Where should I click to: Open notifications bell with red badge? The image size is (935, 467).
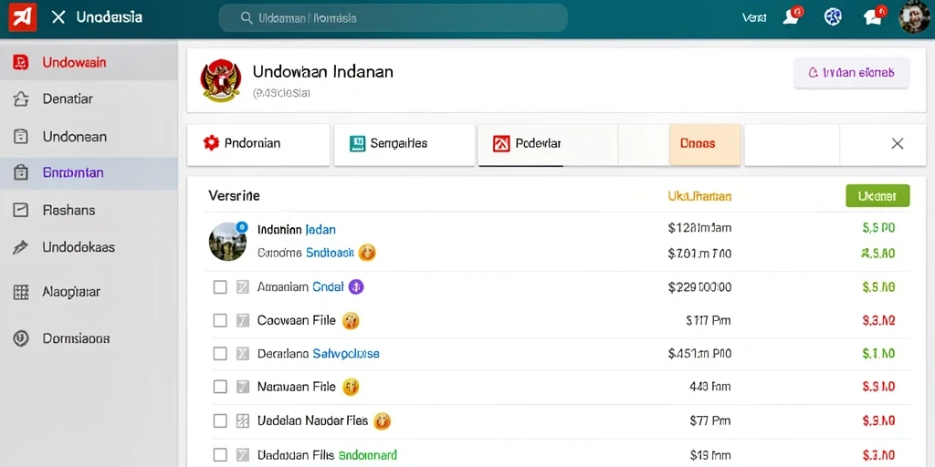(793, 16)
